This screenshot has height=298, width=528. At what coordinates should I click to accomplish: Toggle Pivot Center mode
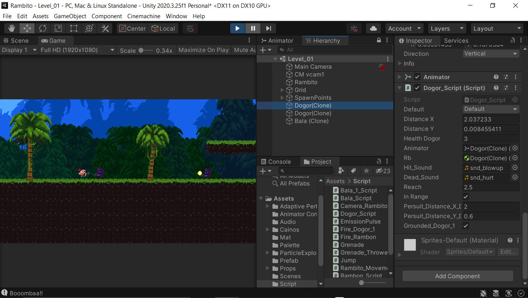132,28
